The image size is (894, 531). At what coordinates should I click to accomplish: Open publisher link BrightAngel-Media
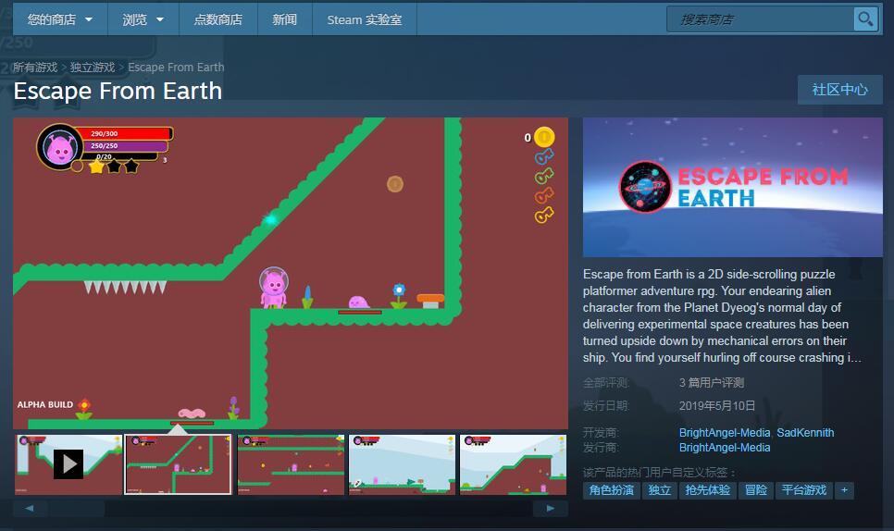coord(724,447)
